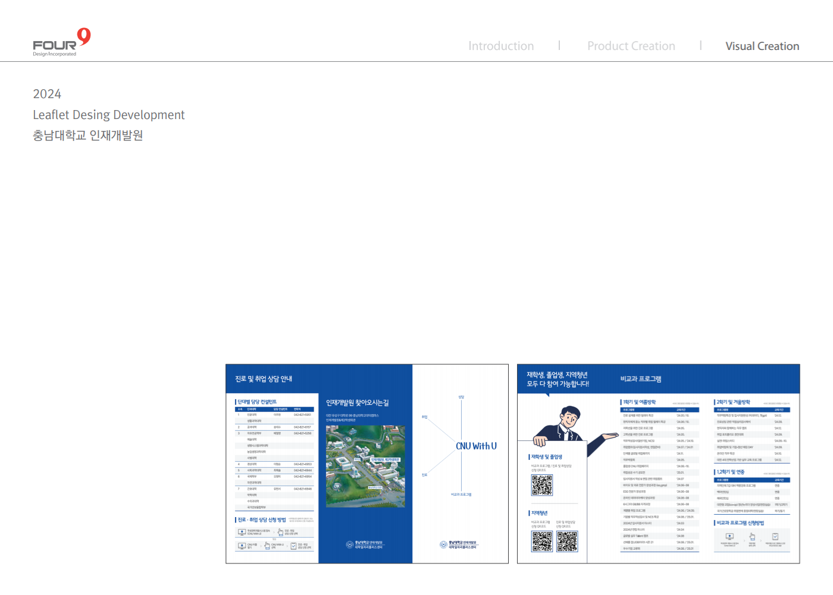Click the '2학기 및 겨울방학' section heading
Image resolution: width=833 pixels, height=595 pixels.
point(733,402)
